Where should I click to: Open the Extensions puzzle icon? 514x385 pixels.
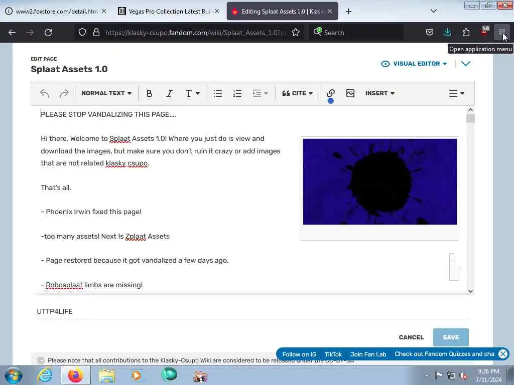(x=466, y=32)
